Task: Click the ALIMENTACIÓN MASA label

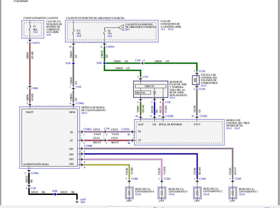Action: point(36,164)
